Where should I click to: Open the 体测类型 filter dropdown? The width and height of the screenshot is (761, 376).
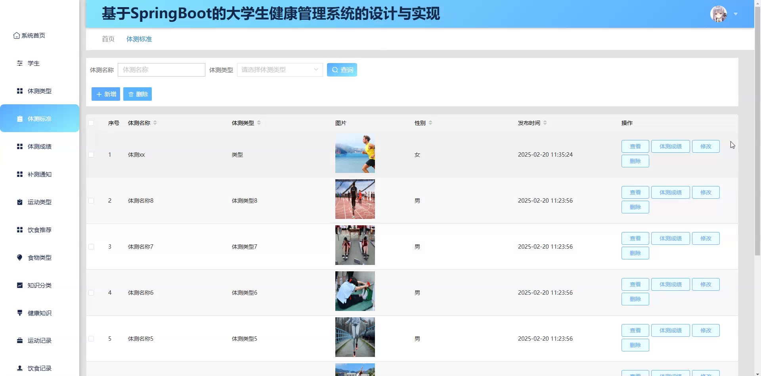(279, 70)
